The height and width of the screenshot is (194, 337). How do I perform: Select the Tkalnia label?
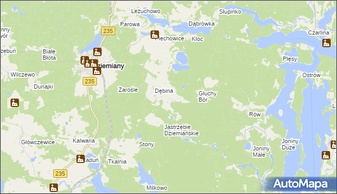tap(117, 161)
